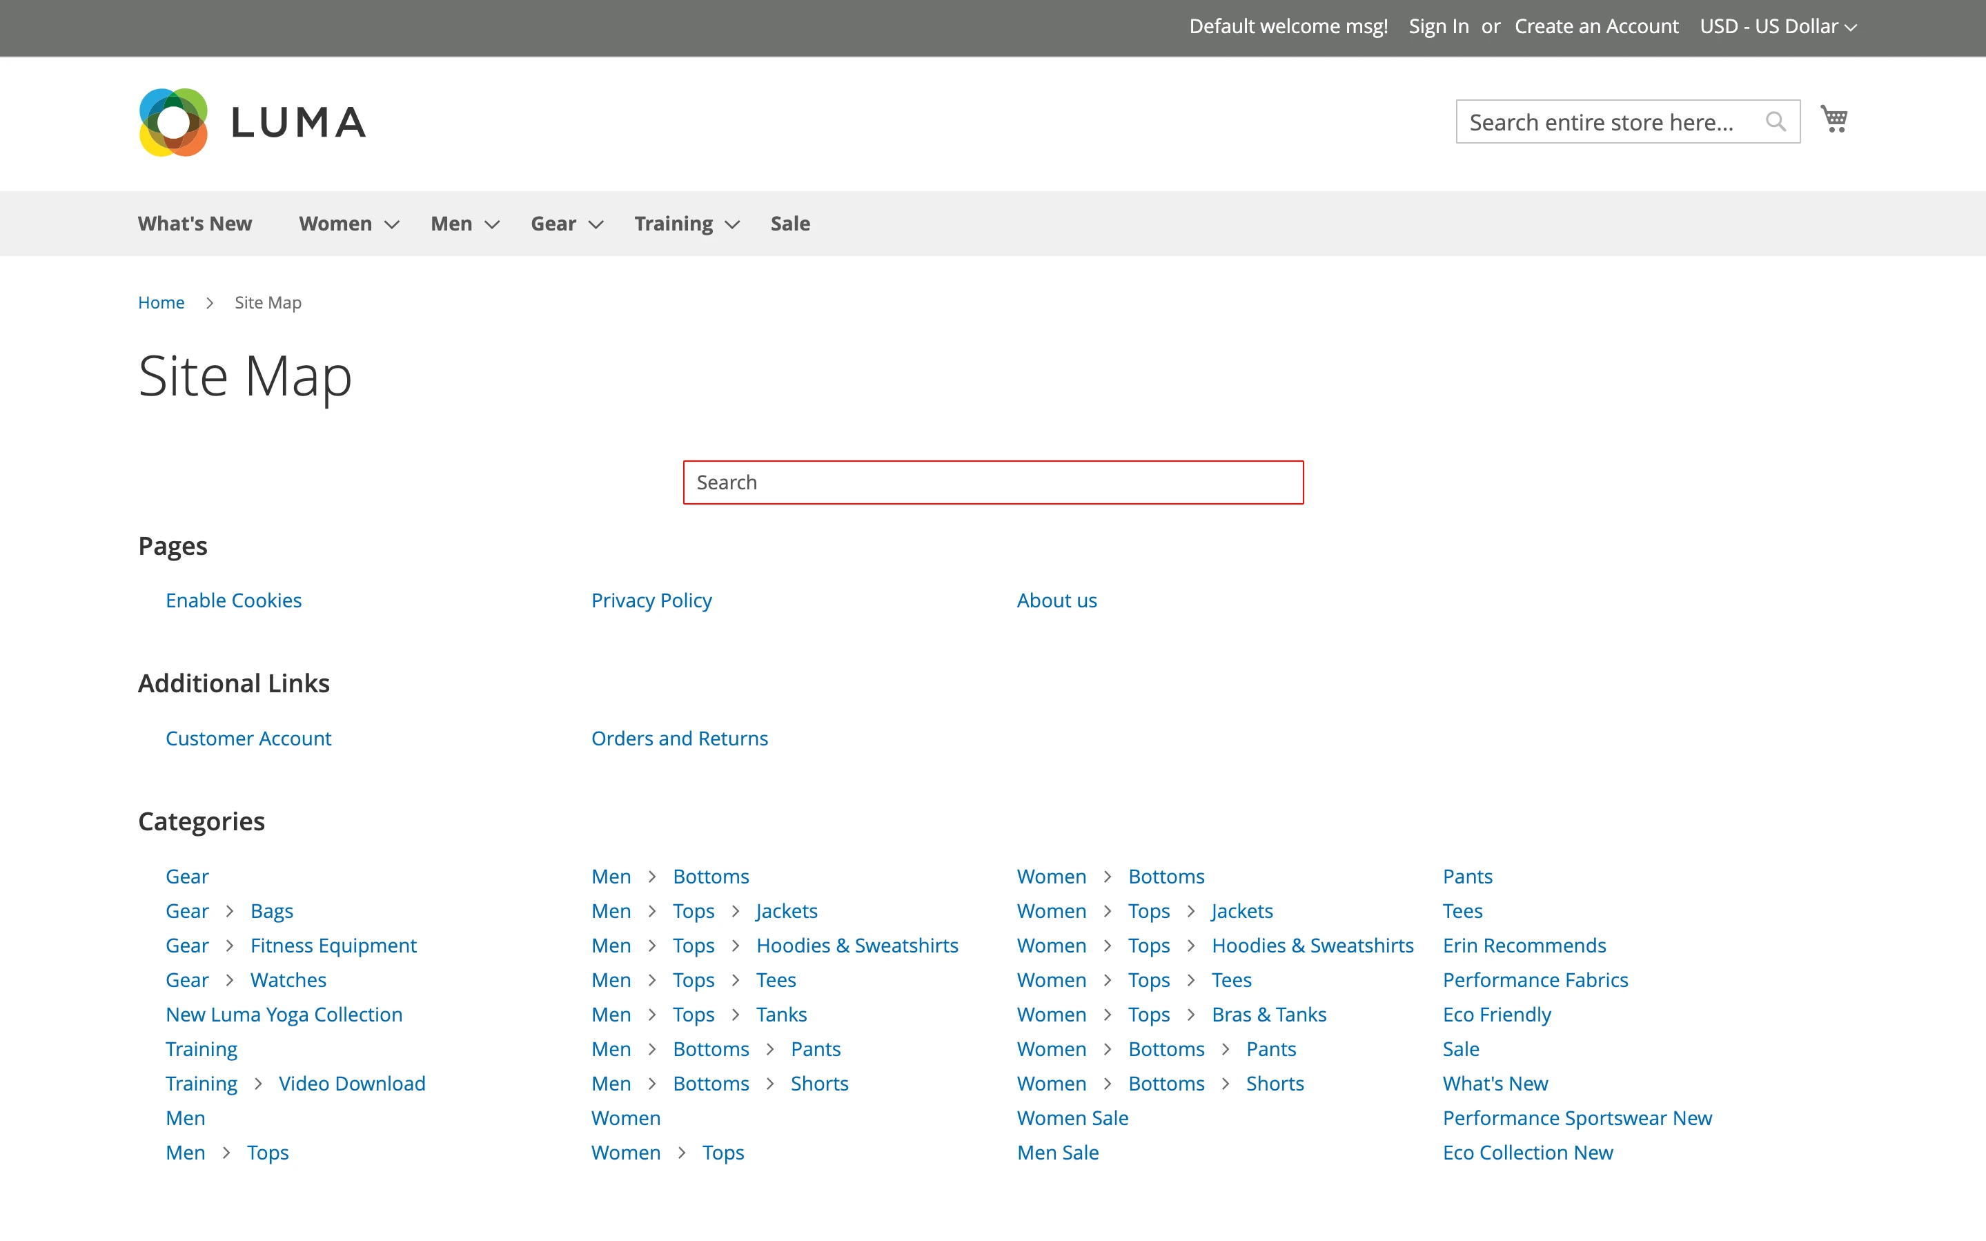The image size is (1986, 1241).
Task: Click the Search entire store here field
Action: tap(1608, 121)
